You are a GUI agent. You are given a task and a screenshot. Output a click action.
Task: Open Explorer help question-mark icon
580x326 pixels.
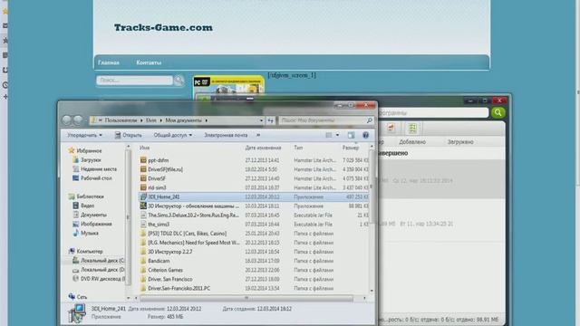[x=365, y=135]
